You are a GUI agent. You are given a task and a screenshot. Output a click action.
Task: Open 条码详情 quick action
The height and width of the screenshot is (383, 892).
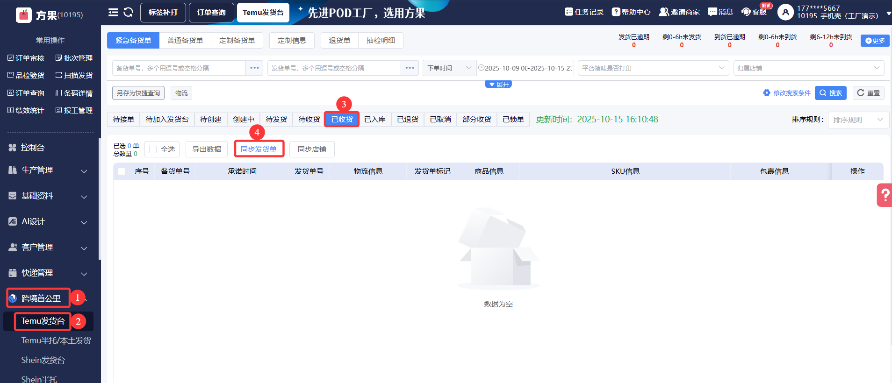pyautogui.click(x=74, y=93)
